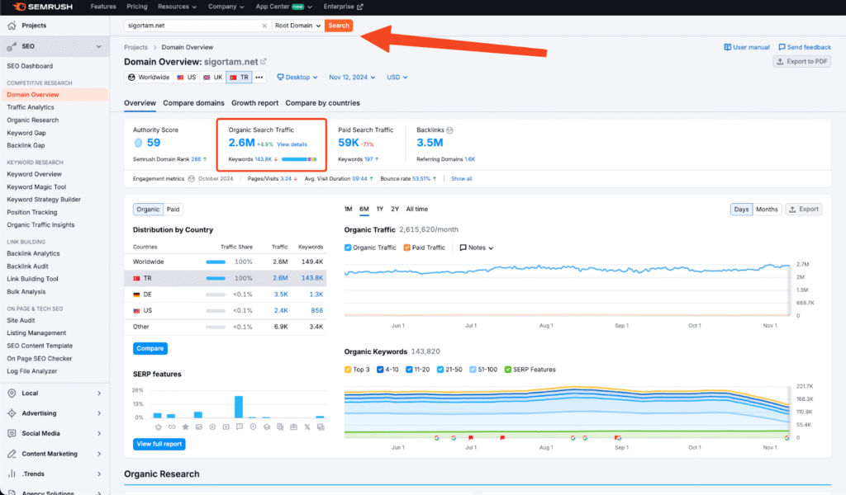Uncheck the Top 3 keywords checkbox
Screen dimensions: 846x495
pyautogui.click(x=348, y=370)
